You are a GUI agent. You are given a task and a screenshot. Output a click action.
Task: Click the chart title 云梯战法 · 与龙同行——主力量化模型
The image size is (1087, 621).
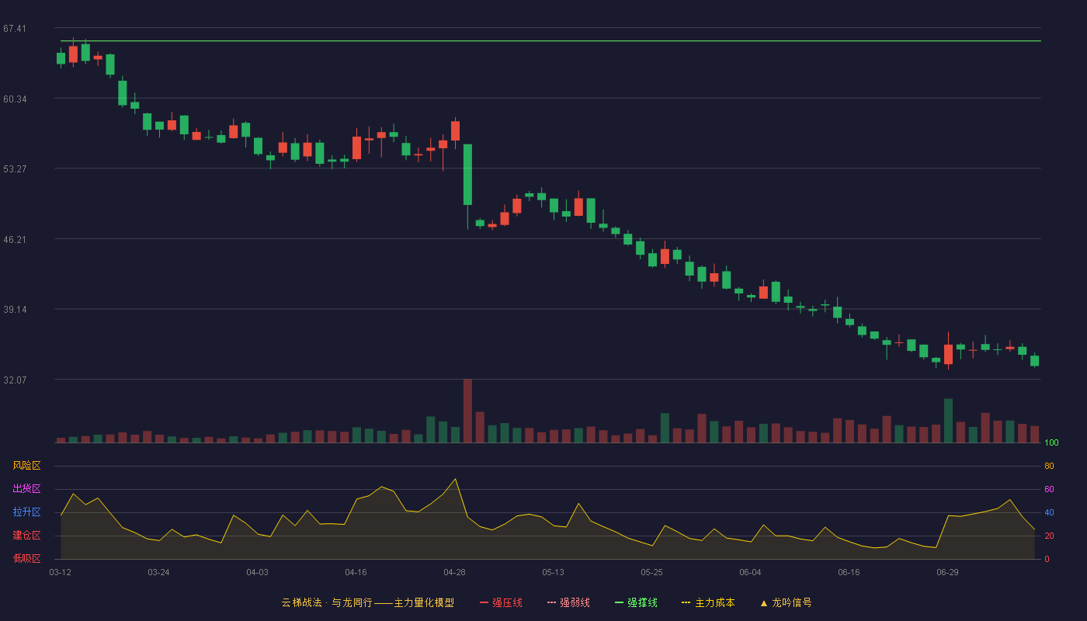(x=367, y=602)
